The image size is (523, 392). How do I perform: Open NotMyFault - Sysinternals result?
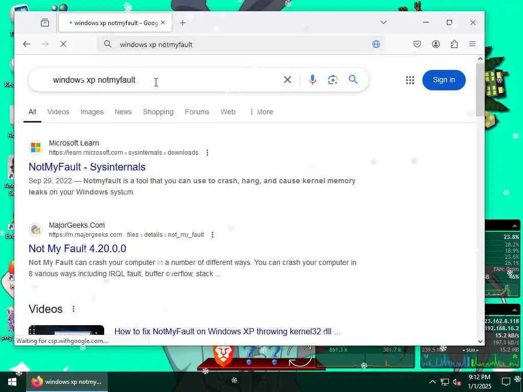click(x=87, y=167)
